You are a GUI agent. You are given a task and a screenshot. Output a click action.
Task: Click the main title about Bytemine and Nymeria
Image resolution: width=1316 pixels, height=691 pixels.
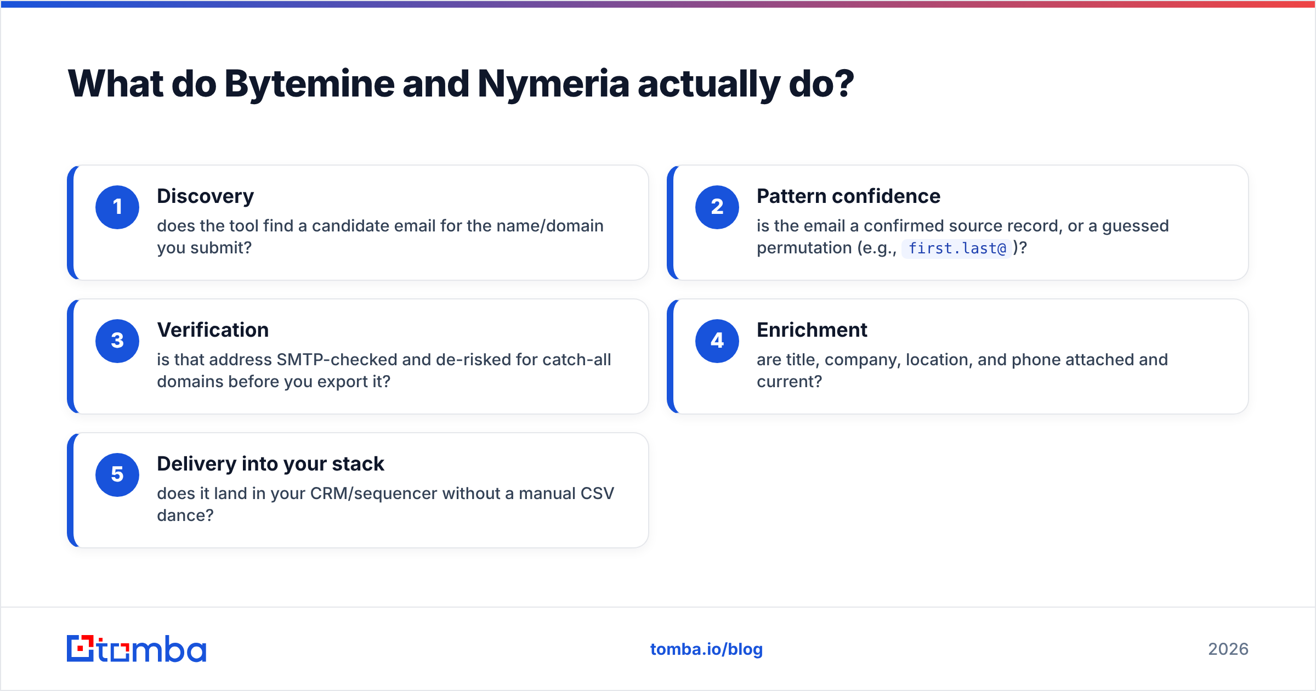point(461,84)
